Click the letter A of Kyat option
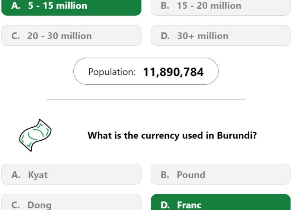Viewport: 294px width, 210px height. (x=16, y=175)
